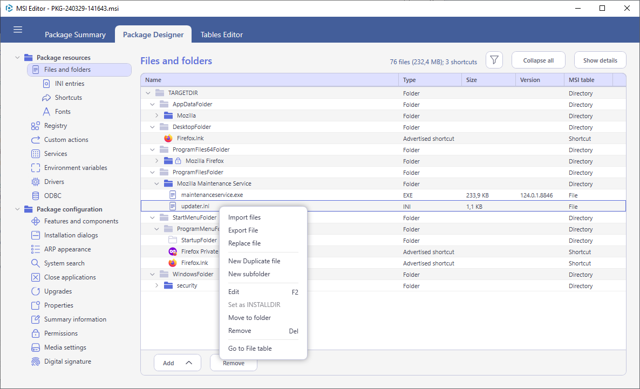Choose Export File from context menu

click(263, 230)
